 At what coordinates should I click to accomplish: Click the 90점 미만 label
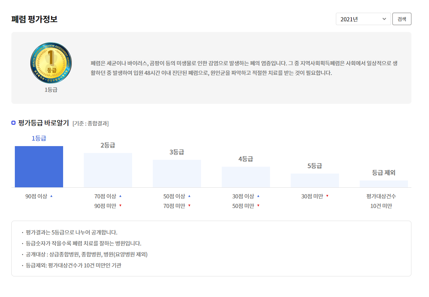coord(105,206)
